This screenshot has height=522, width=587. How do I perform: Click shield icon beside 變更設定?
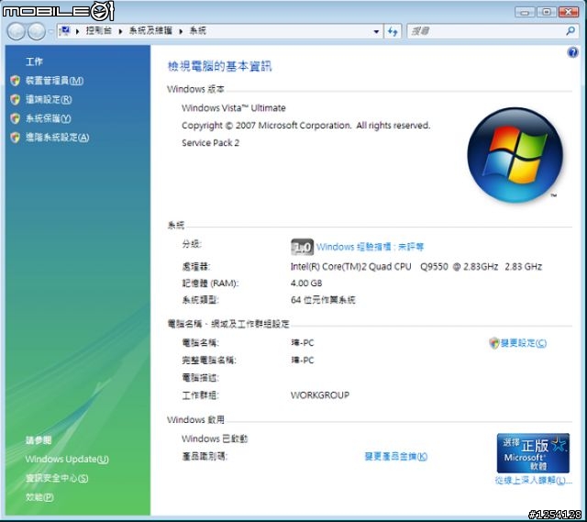[x=494, y=342]
